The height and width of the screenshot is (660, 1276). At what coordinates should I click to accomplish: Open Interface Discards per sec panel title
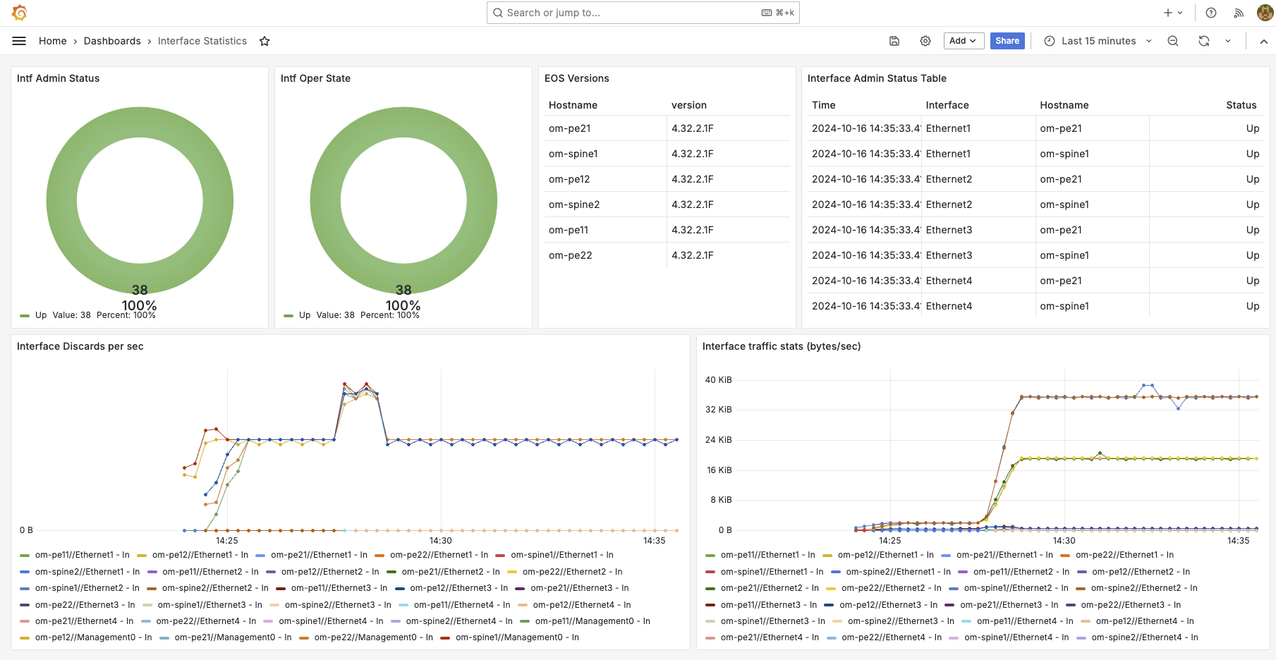pos(80,346)
